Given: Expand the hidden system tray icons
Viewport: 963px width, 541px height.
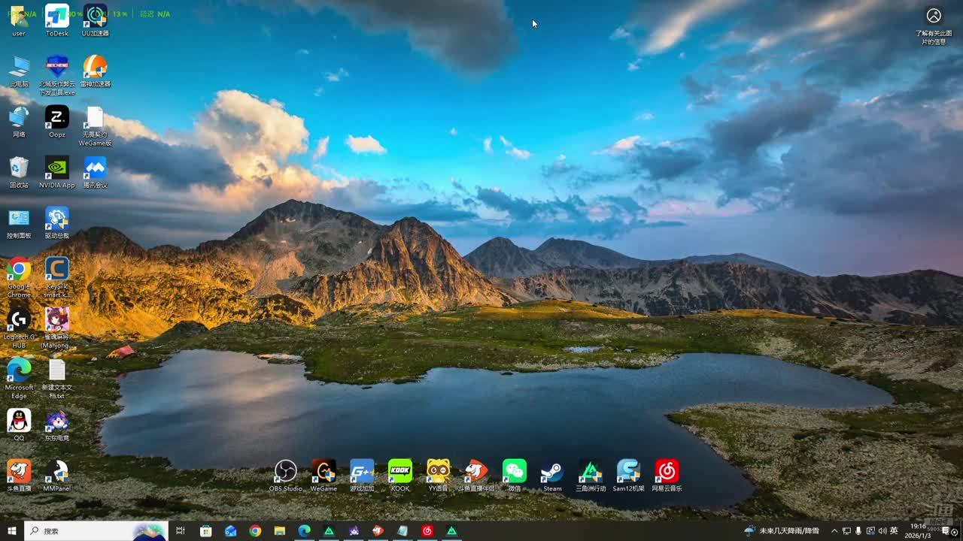Looking at the screenshot, I should tap(834, 531).
